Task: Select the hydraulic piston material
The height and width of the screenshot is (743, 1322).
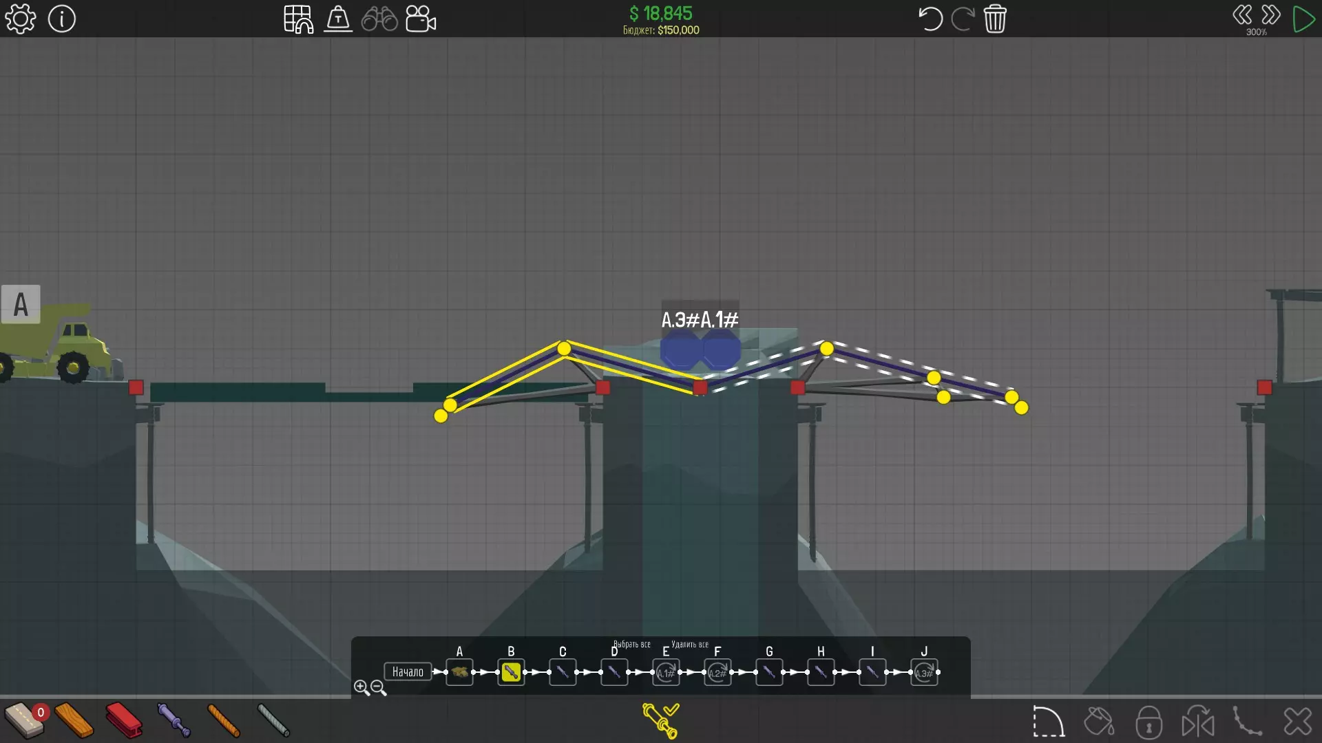Action: (174, 720)
